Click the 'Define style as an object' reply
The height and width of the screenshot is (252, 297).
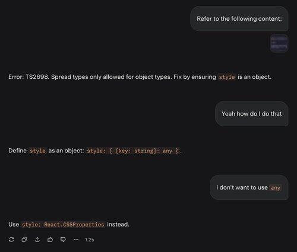tap(95, 151)
